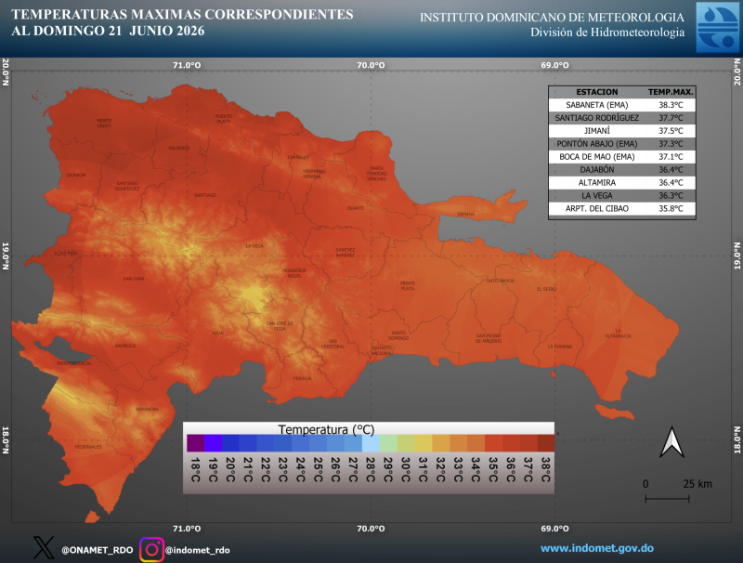Click the LA ALTAGRACIA province label
The height and width of the screenshot is (563, 743).
(x=618, y=334)
